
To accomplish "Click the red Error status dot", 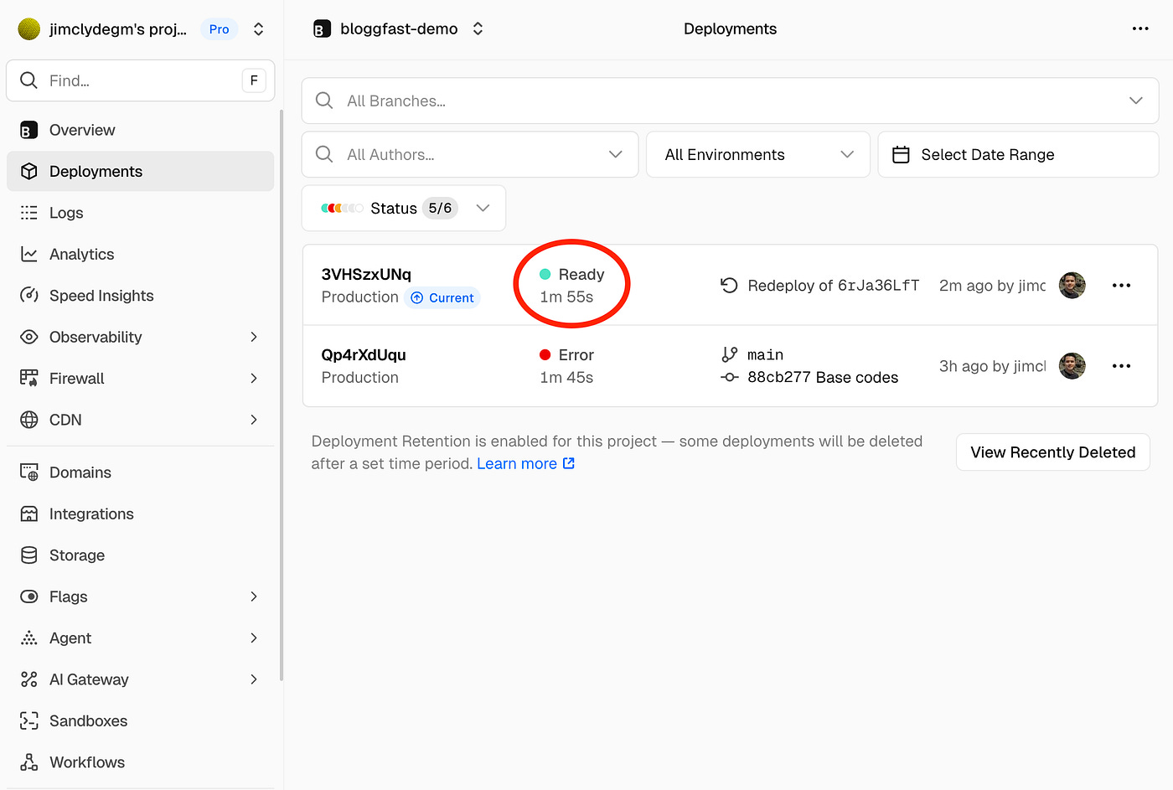I will (545, 355).
